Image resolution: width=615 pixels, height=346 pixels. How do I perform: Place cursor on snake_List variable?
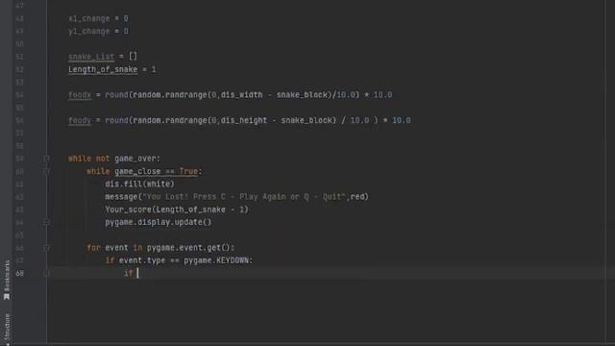[91, 57]
